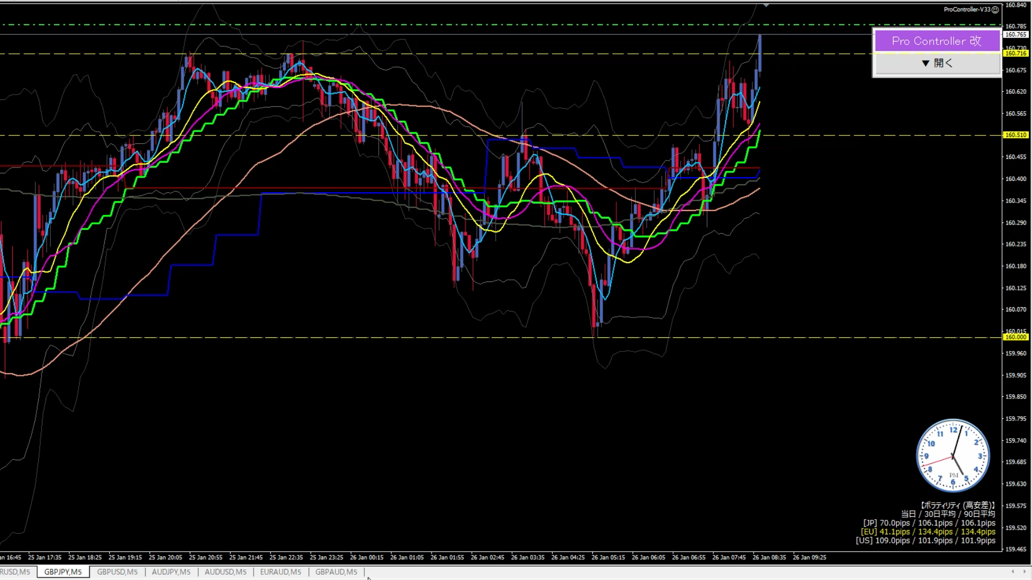Click the 25 Jan 22:35 time axis label
Image resolution: width=1032 pixels, height=580 pixels.
[x=286, y=557]
